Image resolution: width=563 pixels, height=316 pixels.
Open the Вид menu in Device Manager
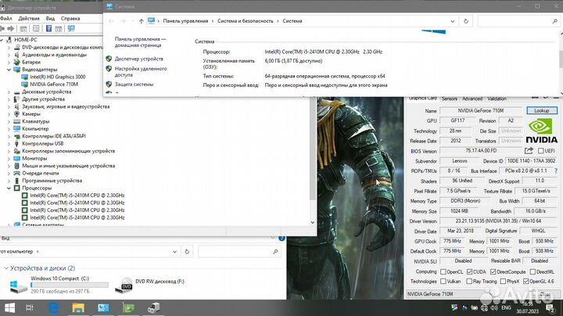pyautogui.click(x=50, y=18)
